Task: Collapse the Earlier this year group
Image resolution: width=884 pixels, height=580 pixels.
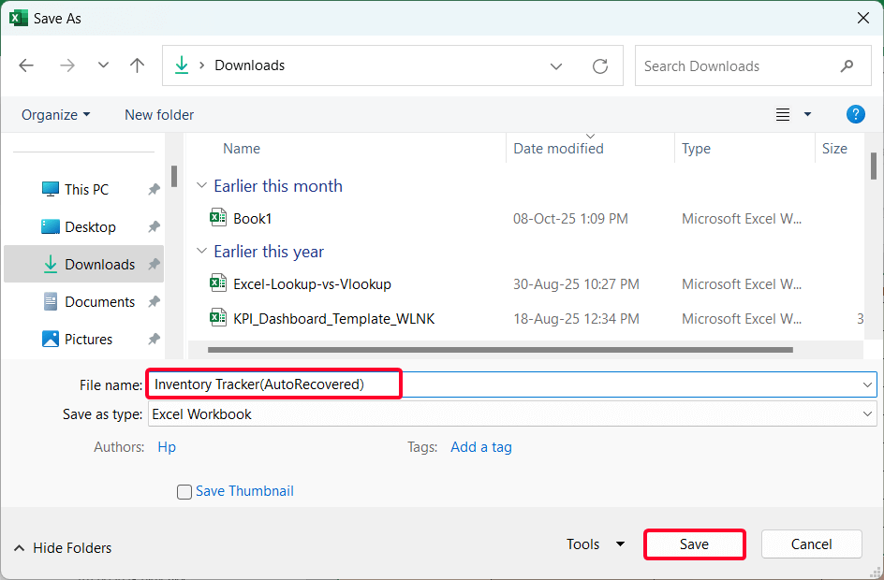Action: 202,251
